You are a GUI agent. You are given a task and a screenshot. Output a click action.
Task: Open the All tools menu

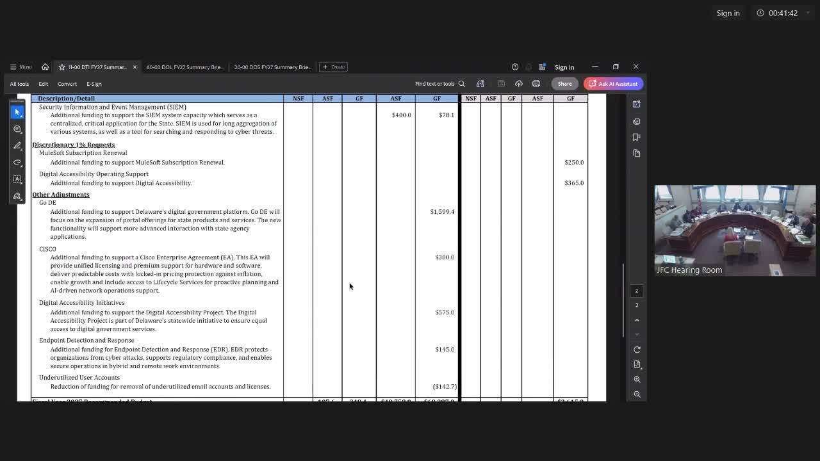pos(19,84)
